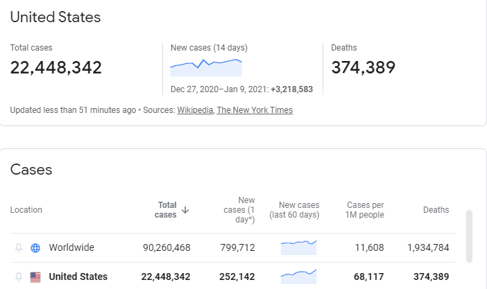Click New cases (last 60 days) header
The width and height of the screenshot is (487, 289).
pyautogui.click(x=294, y=210)
